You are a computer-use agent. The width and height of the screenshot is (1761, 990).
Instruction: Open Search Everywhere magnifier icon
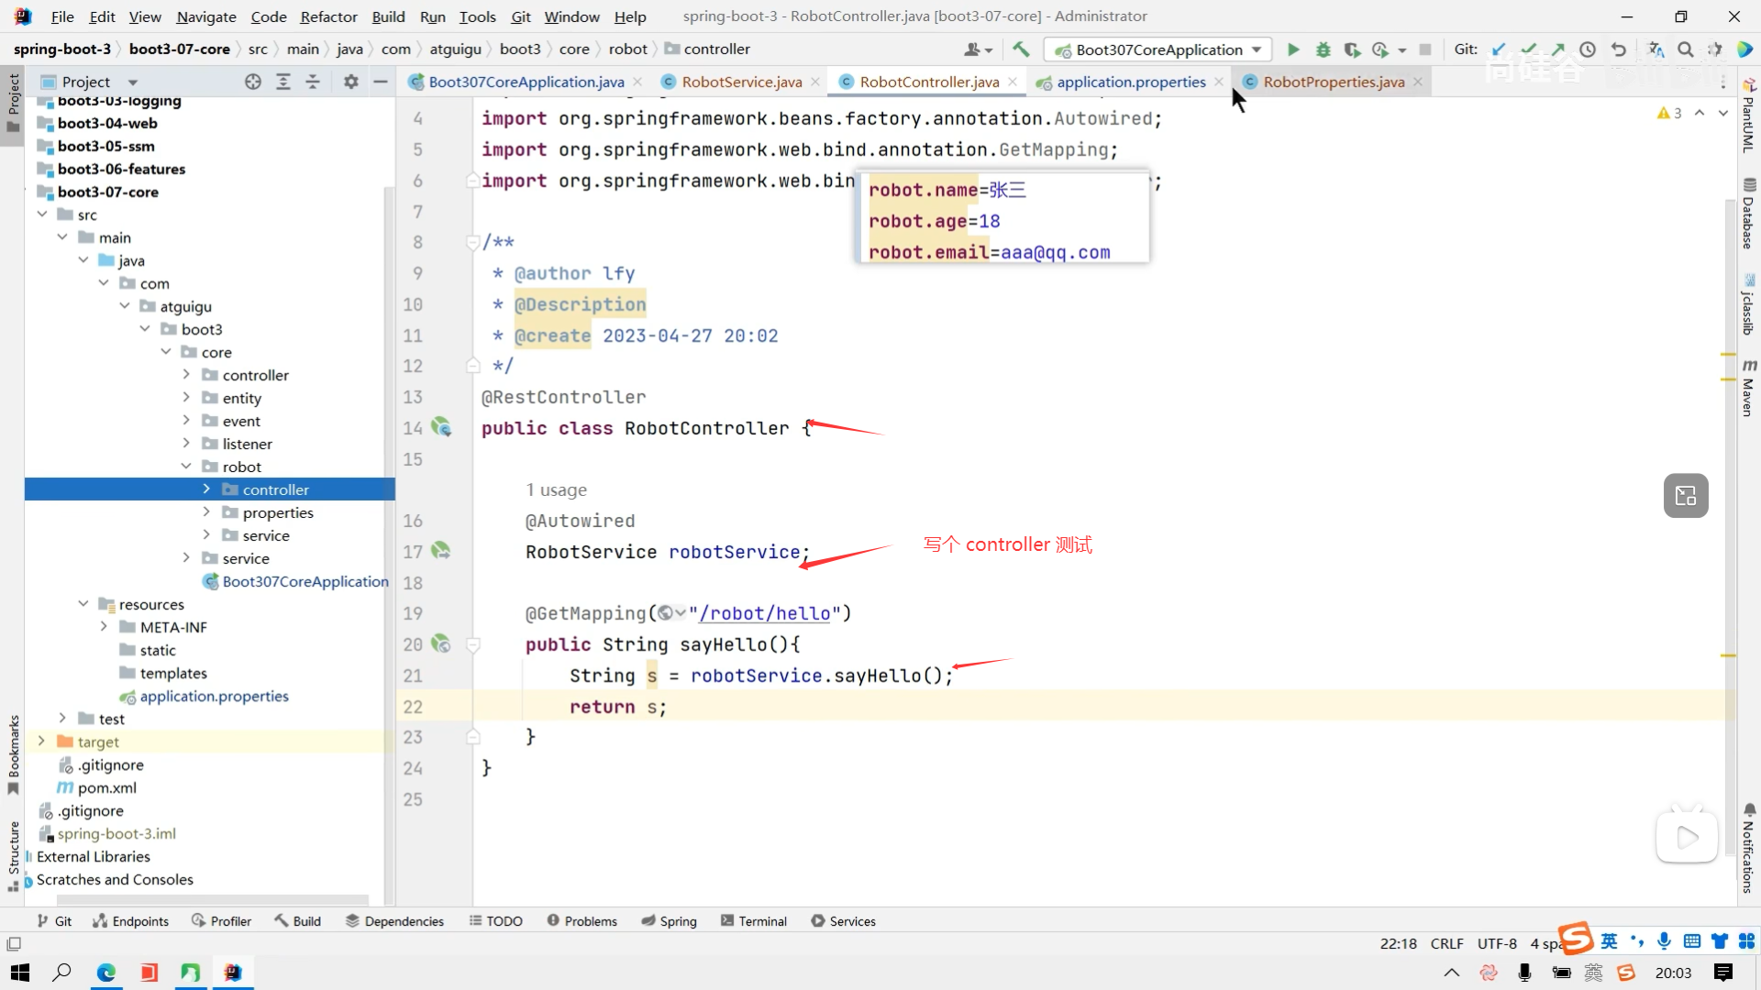[x=1685, y=49]
